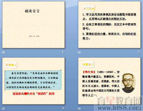Click the animation star icon under slide 4
143x111 pixels.
click(79, 108)
